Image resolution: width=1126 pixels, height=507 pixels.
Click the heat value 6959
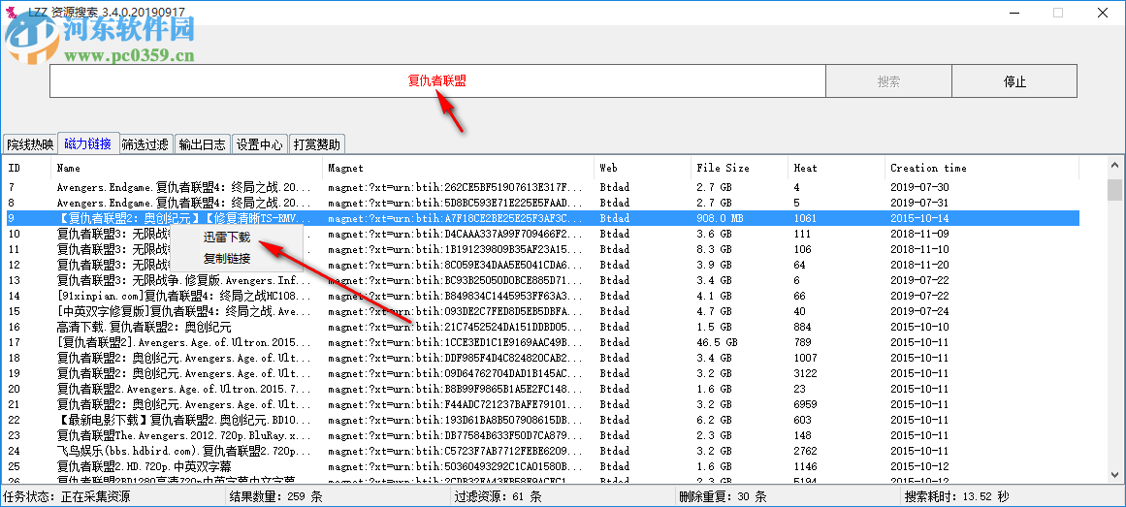805,404
